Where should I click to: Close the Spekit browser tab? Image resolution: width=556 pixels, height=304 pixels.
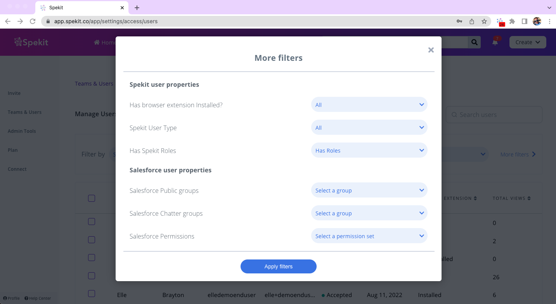(122, 8)
